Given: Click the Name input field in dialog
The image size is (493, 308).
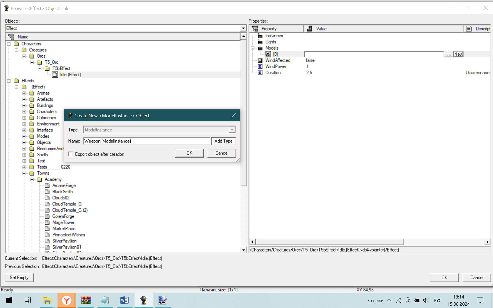Looking at the screenshot, I should click(x=147, y=141).
